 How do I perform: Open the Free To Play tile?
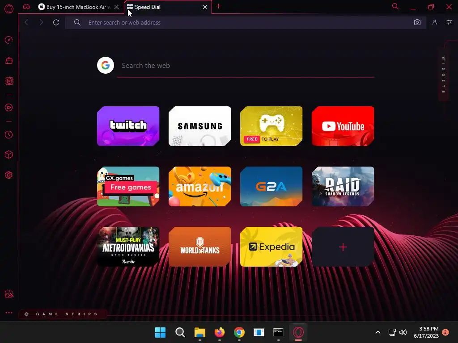click(271, 126)
